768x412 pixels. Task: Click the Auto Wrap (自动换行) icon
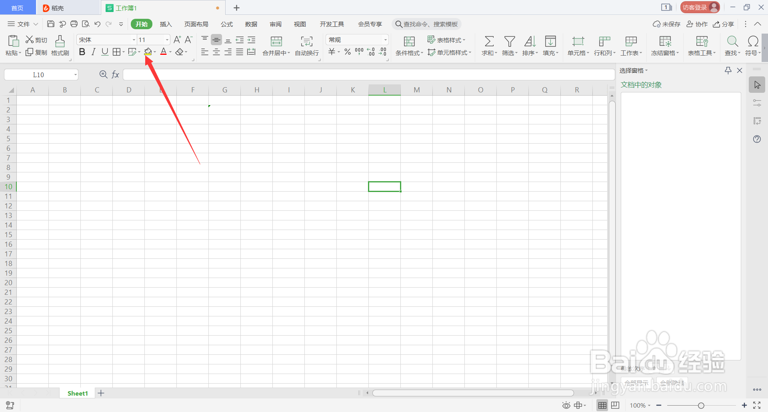pos(307,41)
